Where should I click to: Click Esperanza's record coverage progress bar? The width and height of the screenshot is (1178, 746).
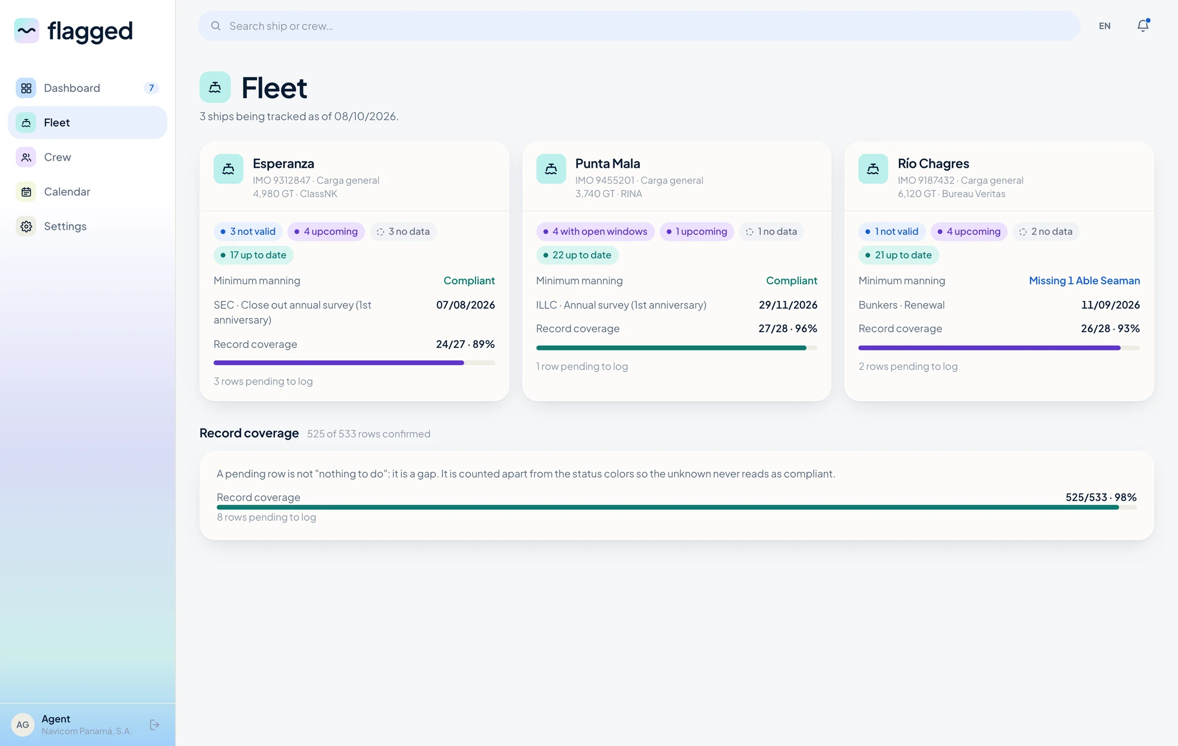354,363
